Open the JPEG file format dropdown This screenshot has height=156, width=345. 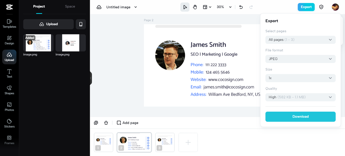301,59
